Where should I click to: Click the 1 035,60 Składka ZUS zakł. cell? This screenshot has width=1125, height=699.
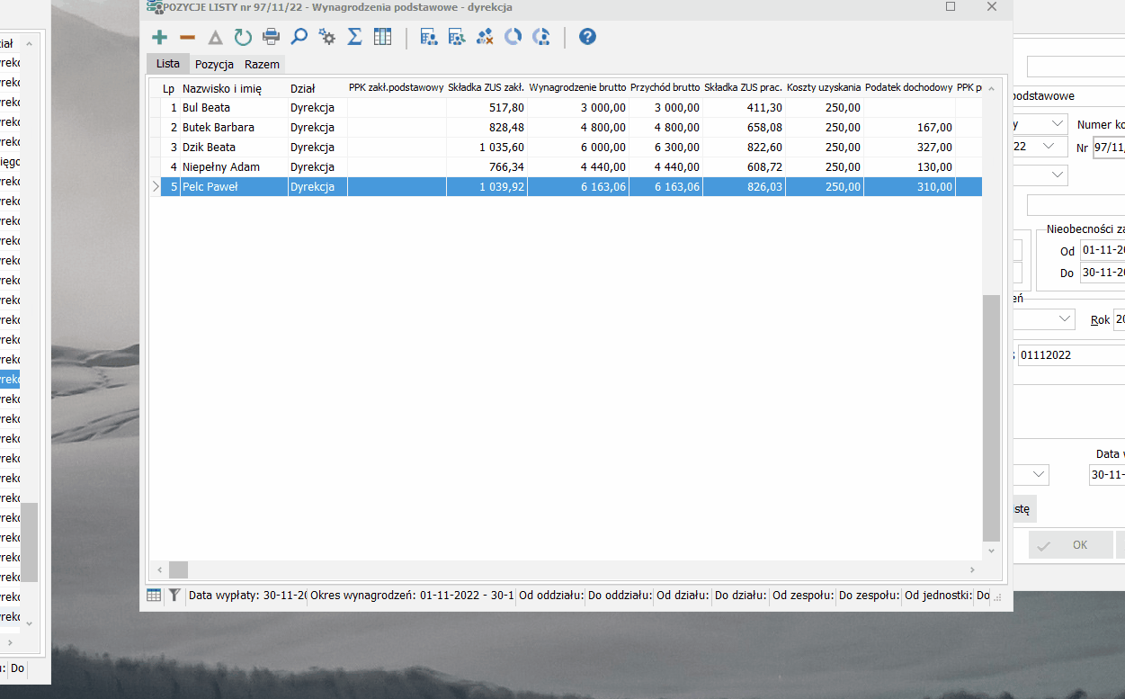click(x=487, y=148)
